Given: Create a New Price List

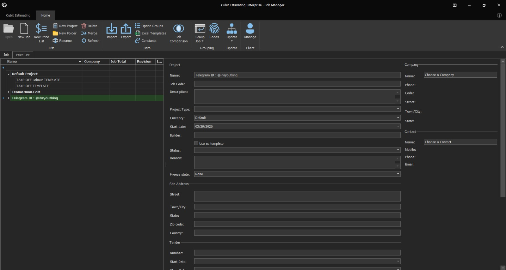Looking at the screenshot, I should coord(41,29).
